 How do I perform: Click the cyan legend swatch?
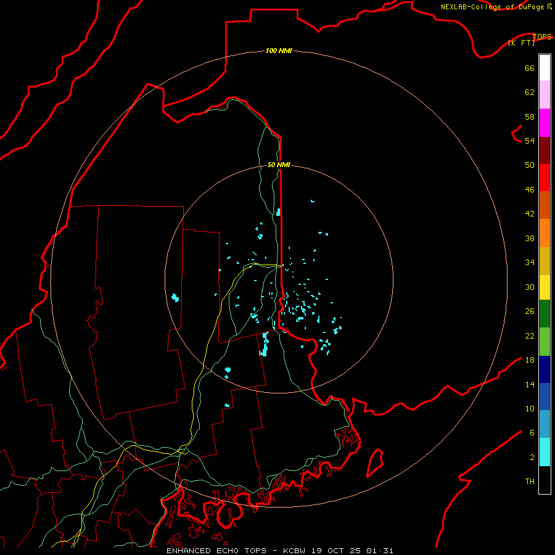pyautogui.click(x=545, y=452)
